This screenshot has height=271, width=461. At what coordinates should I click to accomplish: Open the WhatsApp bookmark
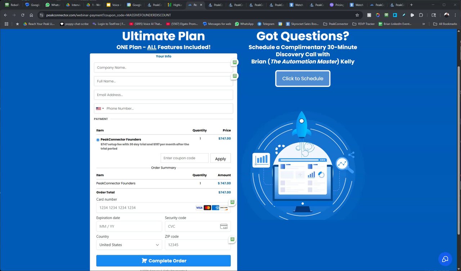(x=244, y=24)
